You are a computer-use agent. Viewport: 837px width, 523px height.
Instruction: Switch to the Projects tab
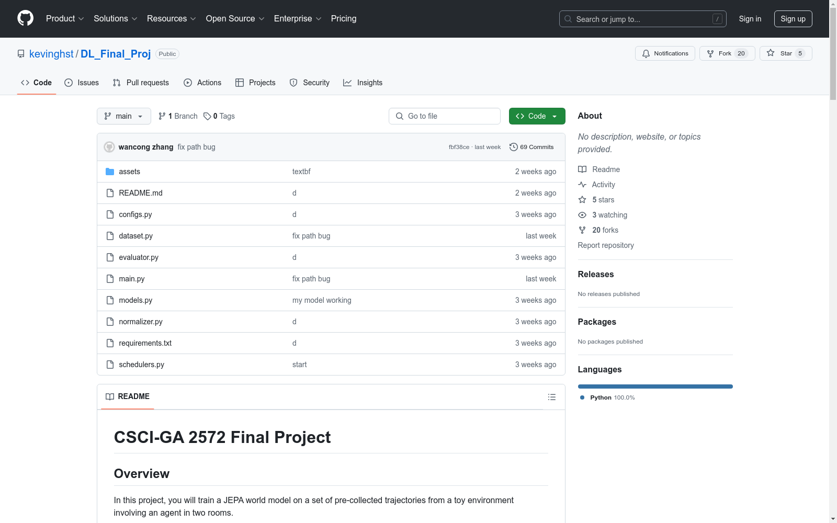pos(255,83)
